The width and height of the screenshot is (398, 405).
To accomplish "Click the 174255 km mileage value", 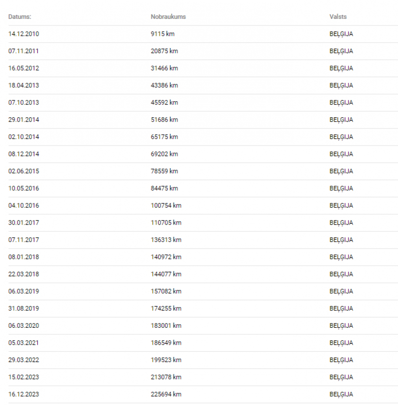I will coord(166,308).
